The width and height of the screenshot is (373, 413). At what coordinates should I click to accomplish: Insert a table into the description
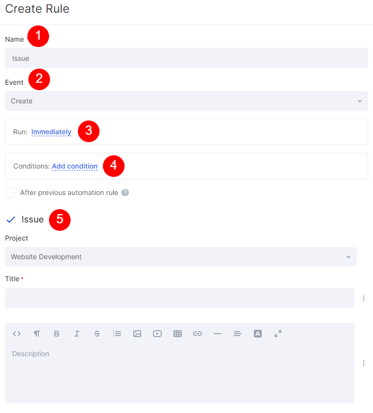tap(177, 334)
